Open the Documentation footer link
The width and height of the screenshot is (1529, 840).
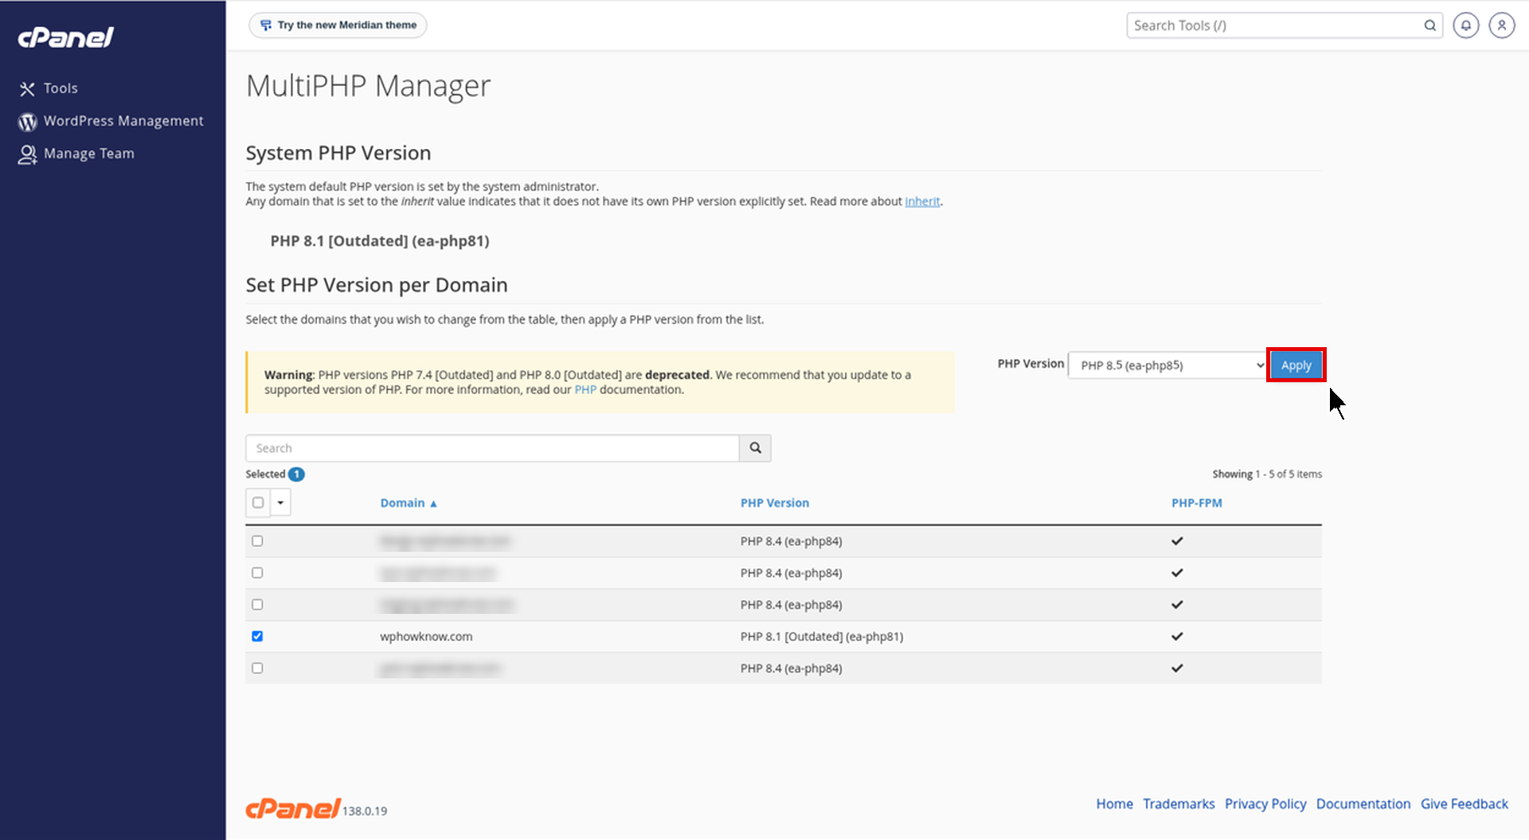1363,804
